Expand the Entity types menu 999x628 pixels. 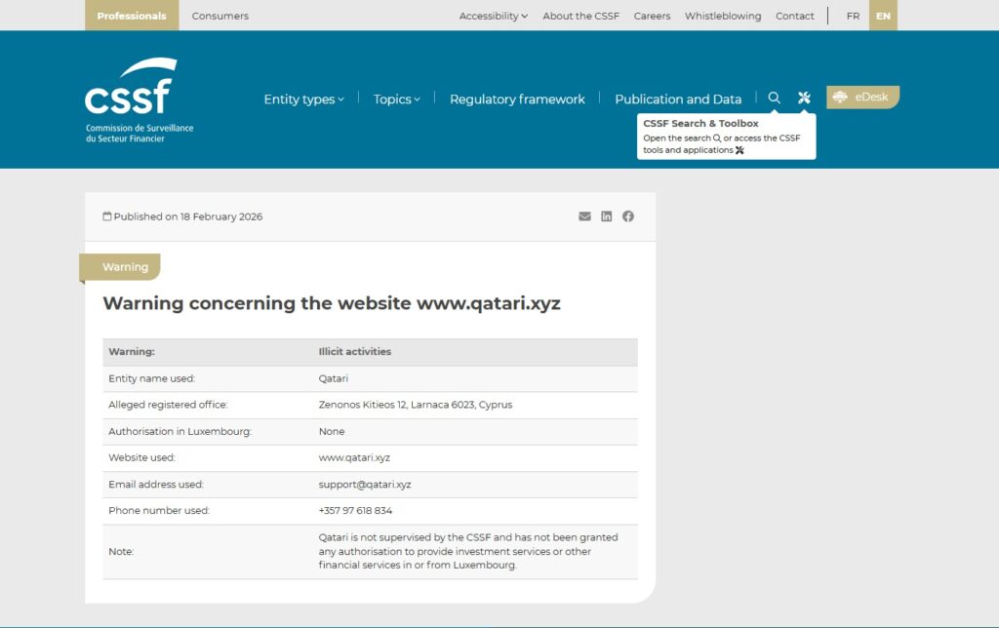tap(304, 99)
